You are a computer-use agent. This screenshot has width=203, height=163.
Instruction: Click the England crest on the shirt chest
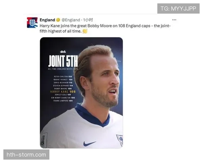[x=120, y=140]
